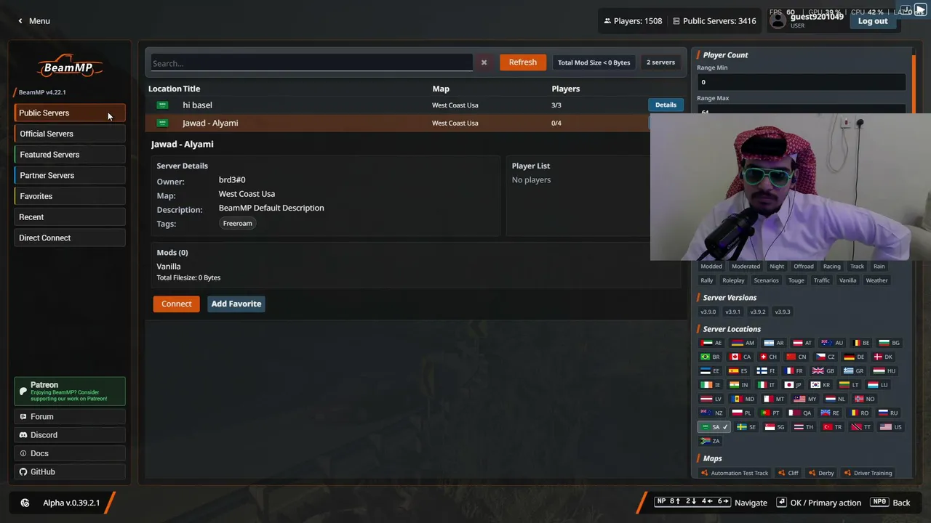
Task: Toggle the AE location filter
Action: click(711, 343)
